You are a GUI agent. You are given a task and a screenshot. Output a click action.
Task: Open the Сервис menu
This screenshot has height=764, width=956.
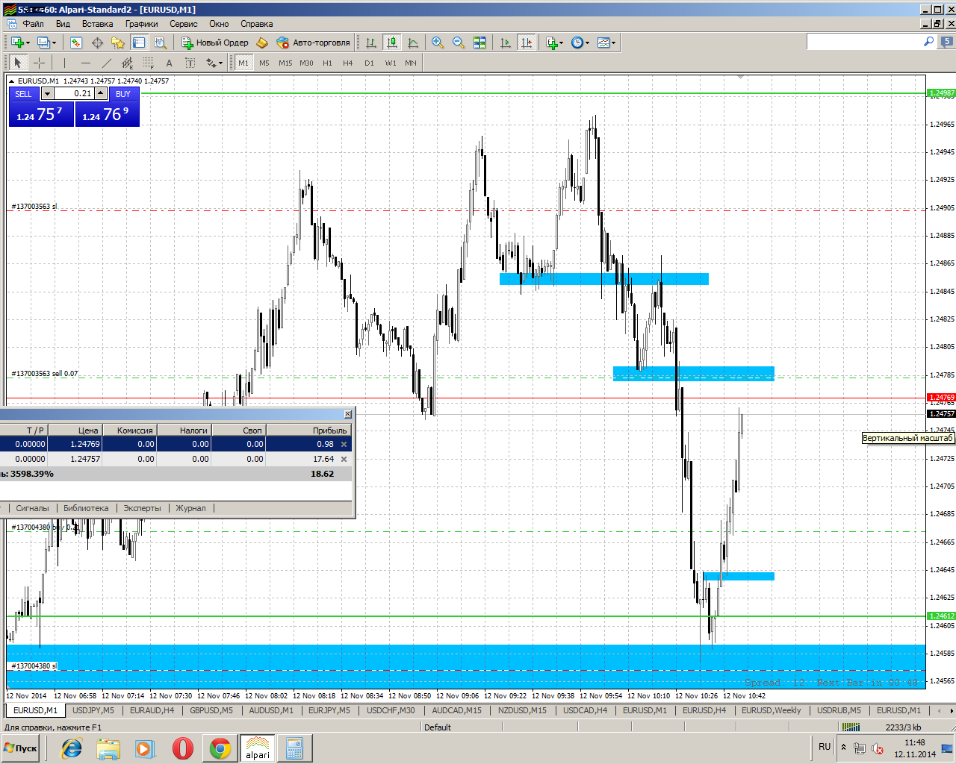[x=183, y=24]
